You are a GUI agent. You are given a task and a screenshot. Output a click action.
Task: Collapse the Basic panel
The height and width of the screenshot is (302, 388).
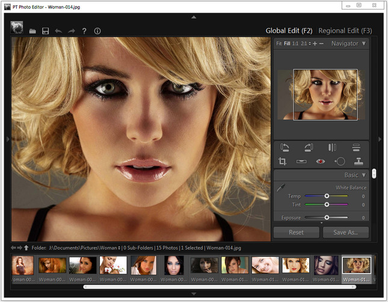coord(363,175)
